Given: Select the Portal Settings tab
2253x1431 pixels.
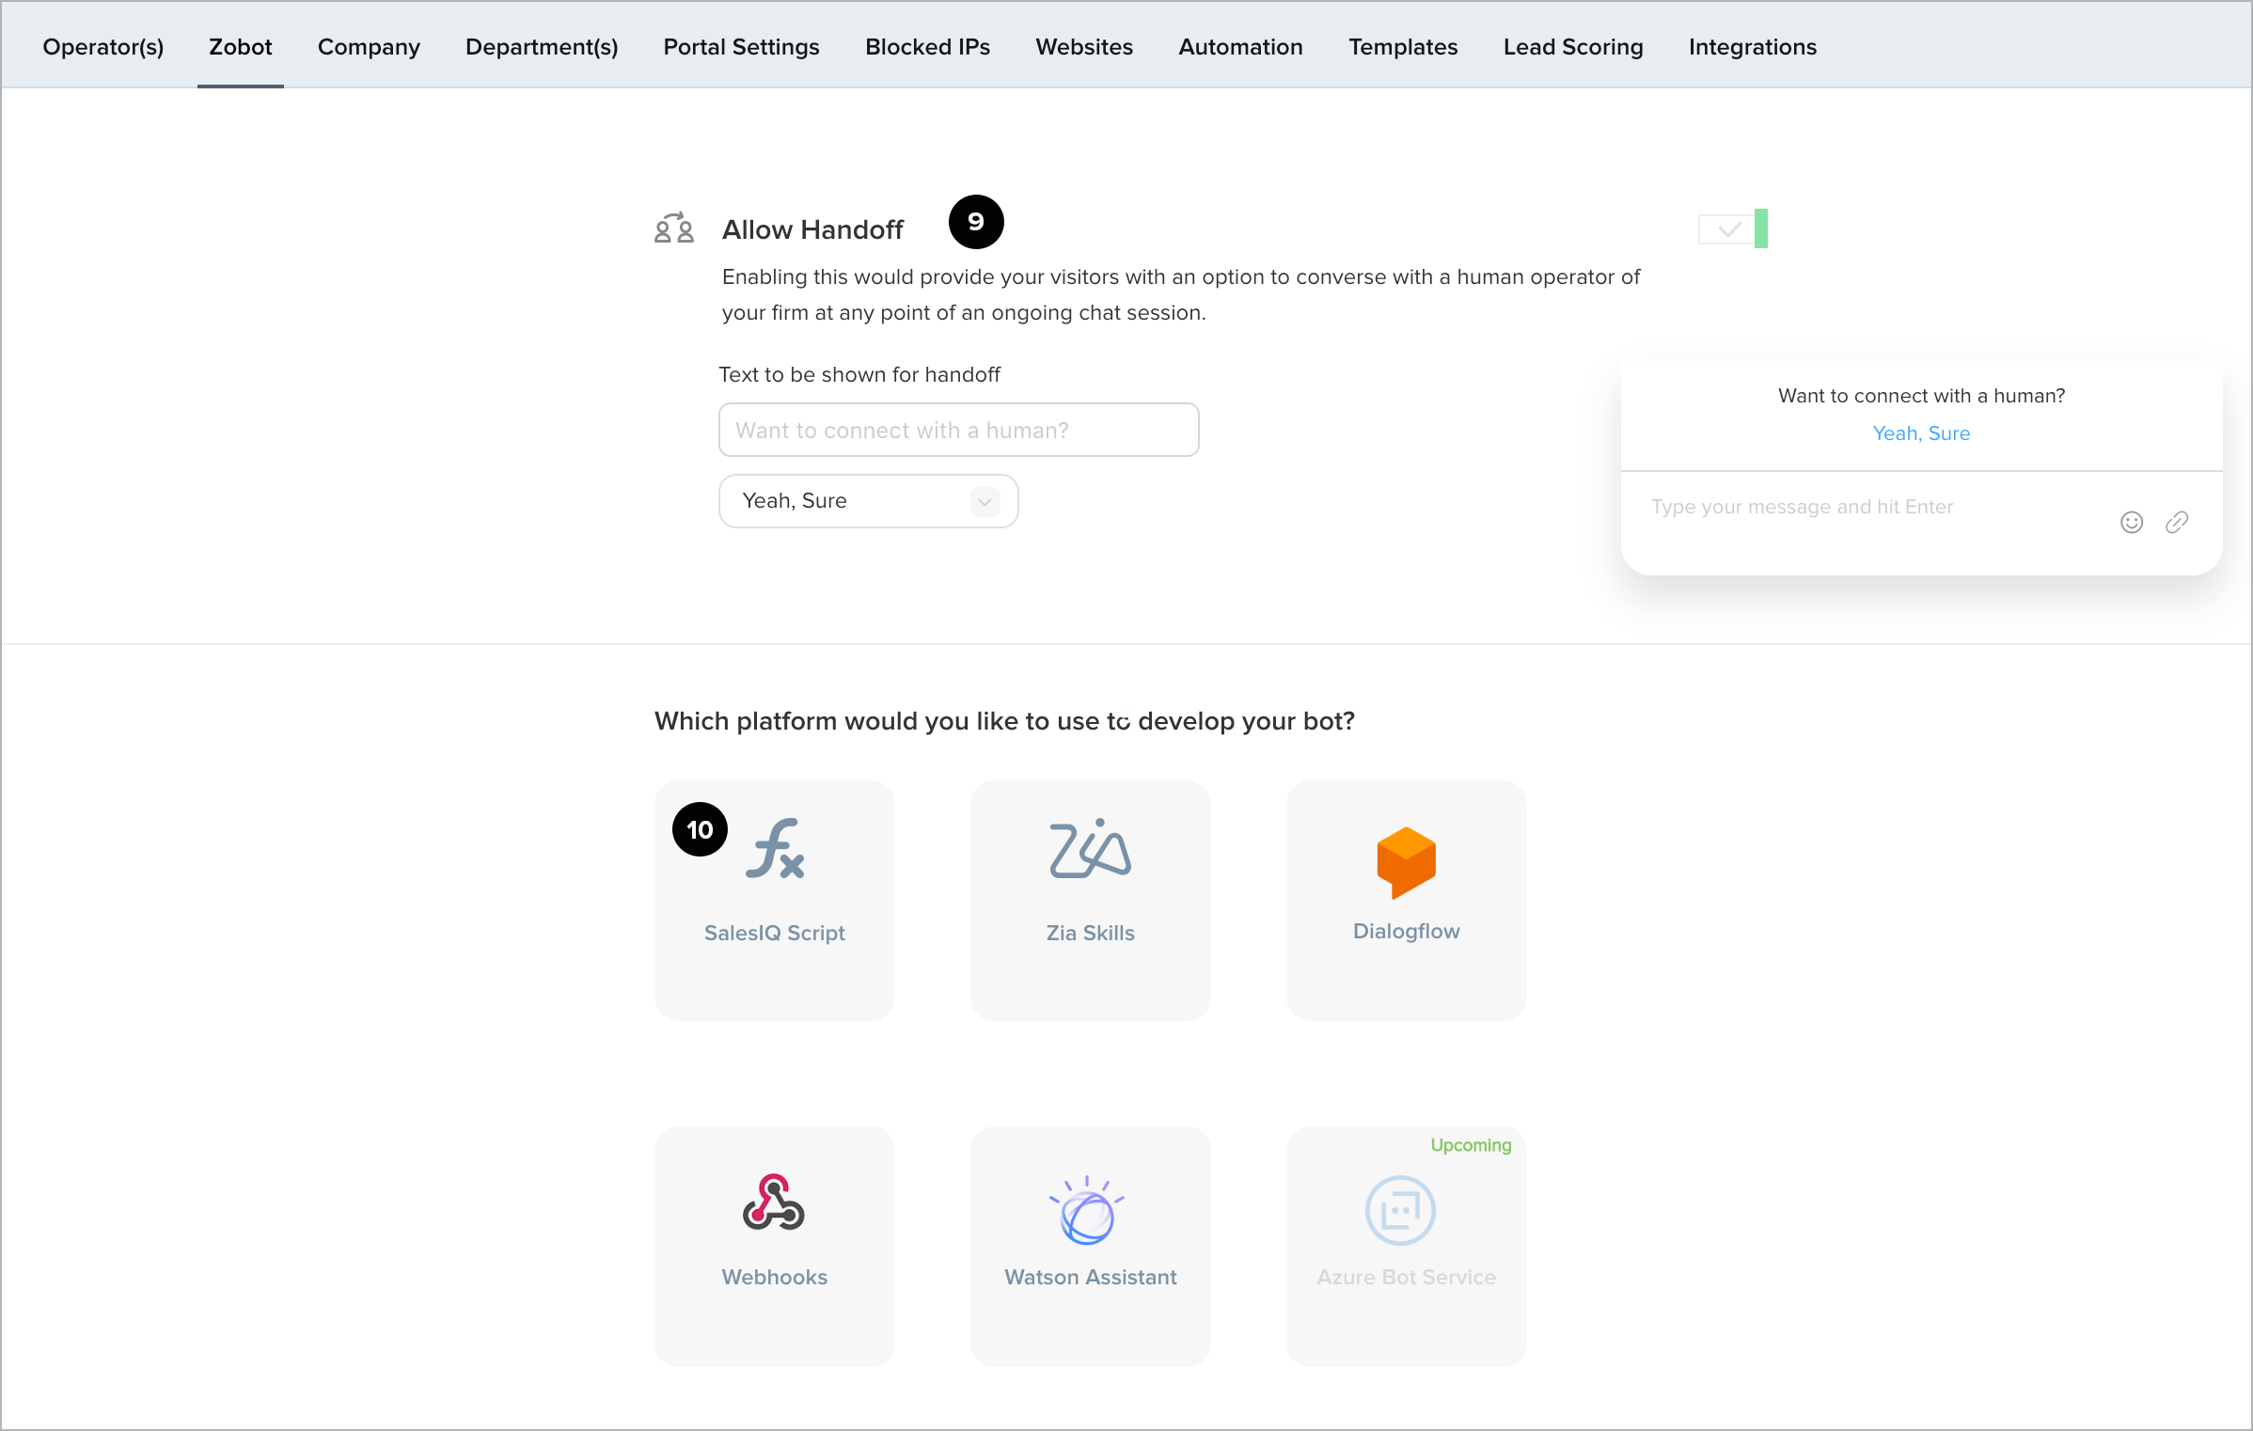Looking at the screenshot, I should coord(741,47).
